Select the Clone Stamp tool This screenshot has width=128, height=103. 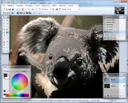(x=4, y=42)
